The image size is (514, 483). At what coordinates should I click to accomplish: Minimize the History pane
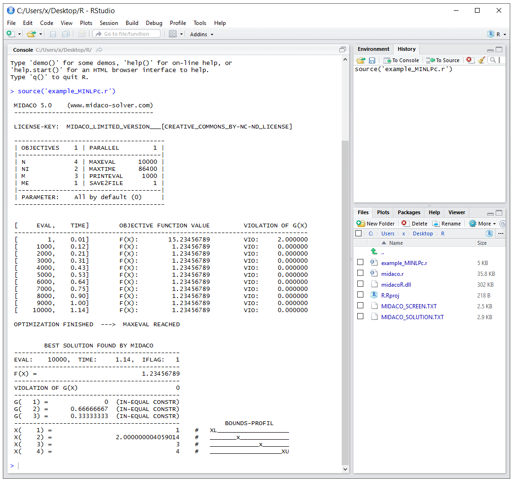(x=490, y=50)
